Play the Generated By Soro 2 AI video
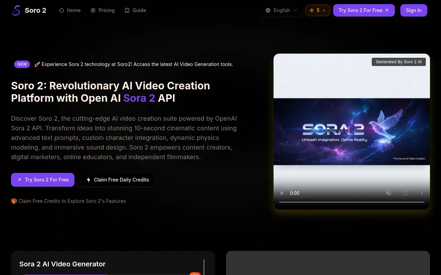This screenshot has width=441, height=275. pyautogui.click(x=282, y=193)
